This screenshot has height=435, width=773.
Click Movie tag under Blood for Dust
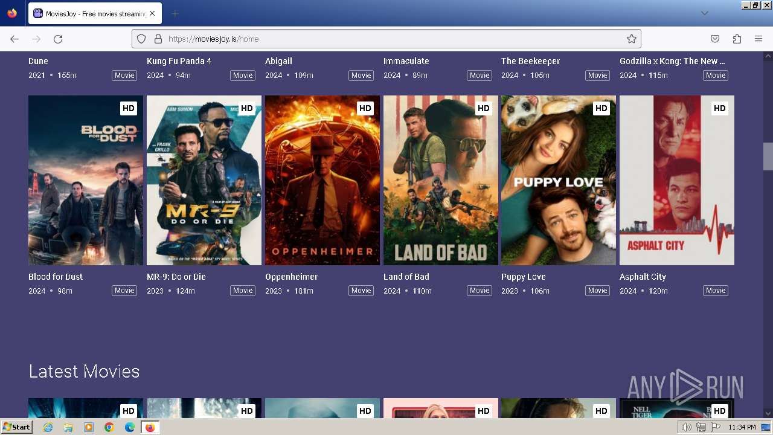124,291
